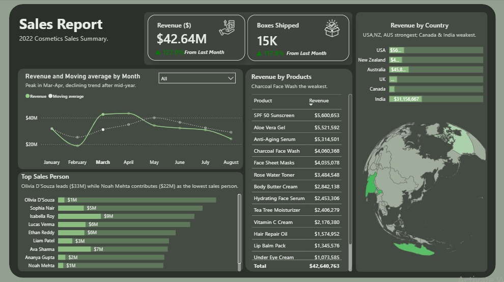Click the Revenue by Country title
Screen dimensions: 504x282
(x=419, y=25)
